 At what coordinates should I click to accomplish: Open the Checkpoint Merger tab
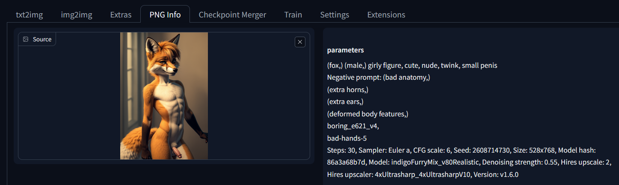pos(232,14)
